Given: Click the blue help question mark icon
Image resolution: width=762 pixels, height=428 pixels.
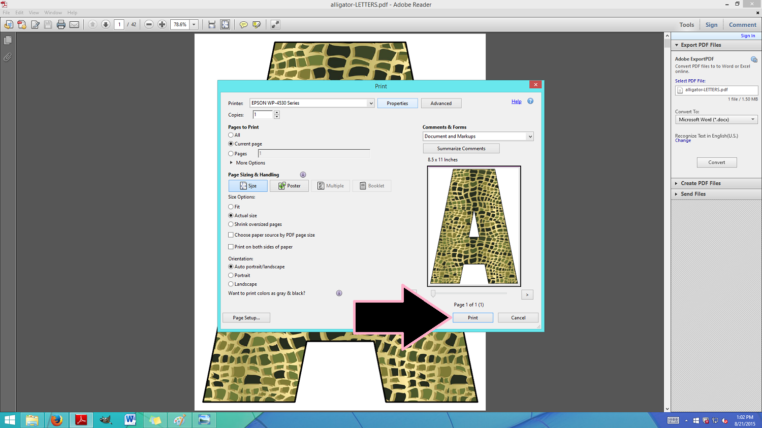Looking at the screenshot, I should [x=530, y=101].
